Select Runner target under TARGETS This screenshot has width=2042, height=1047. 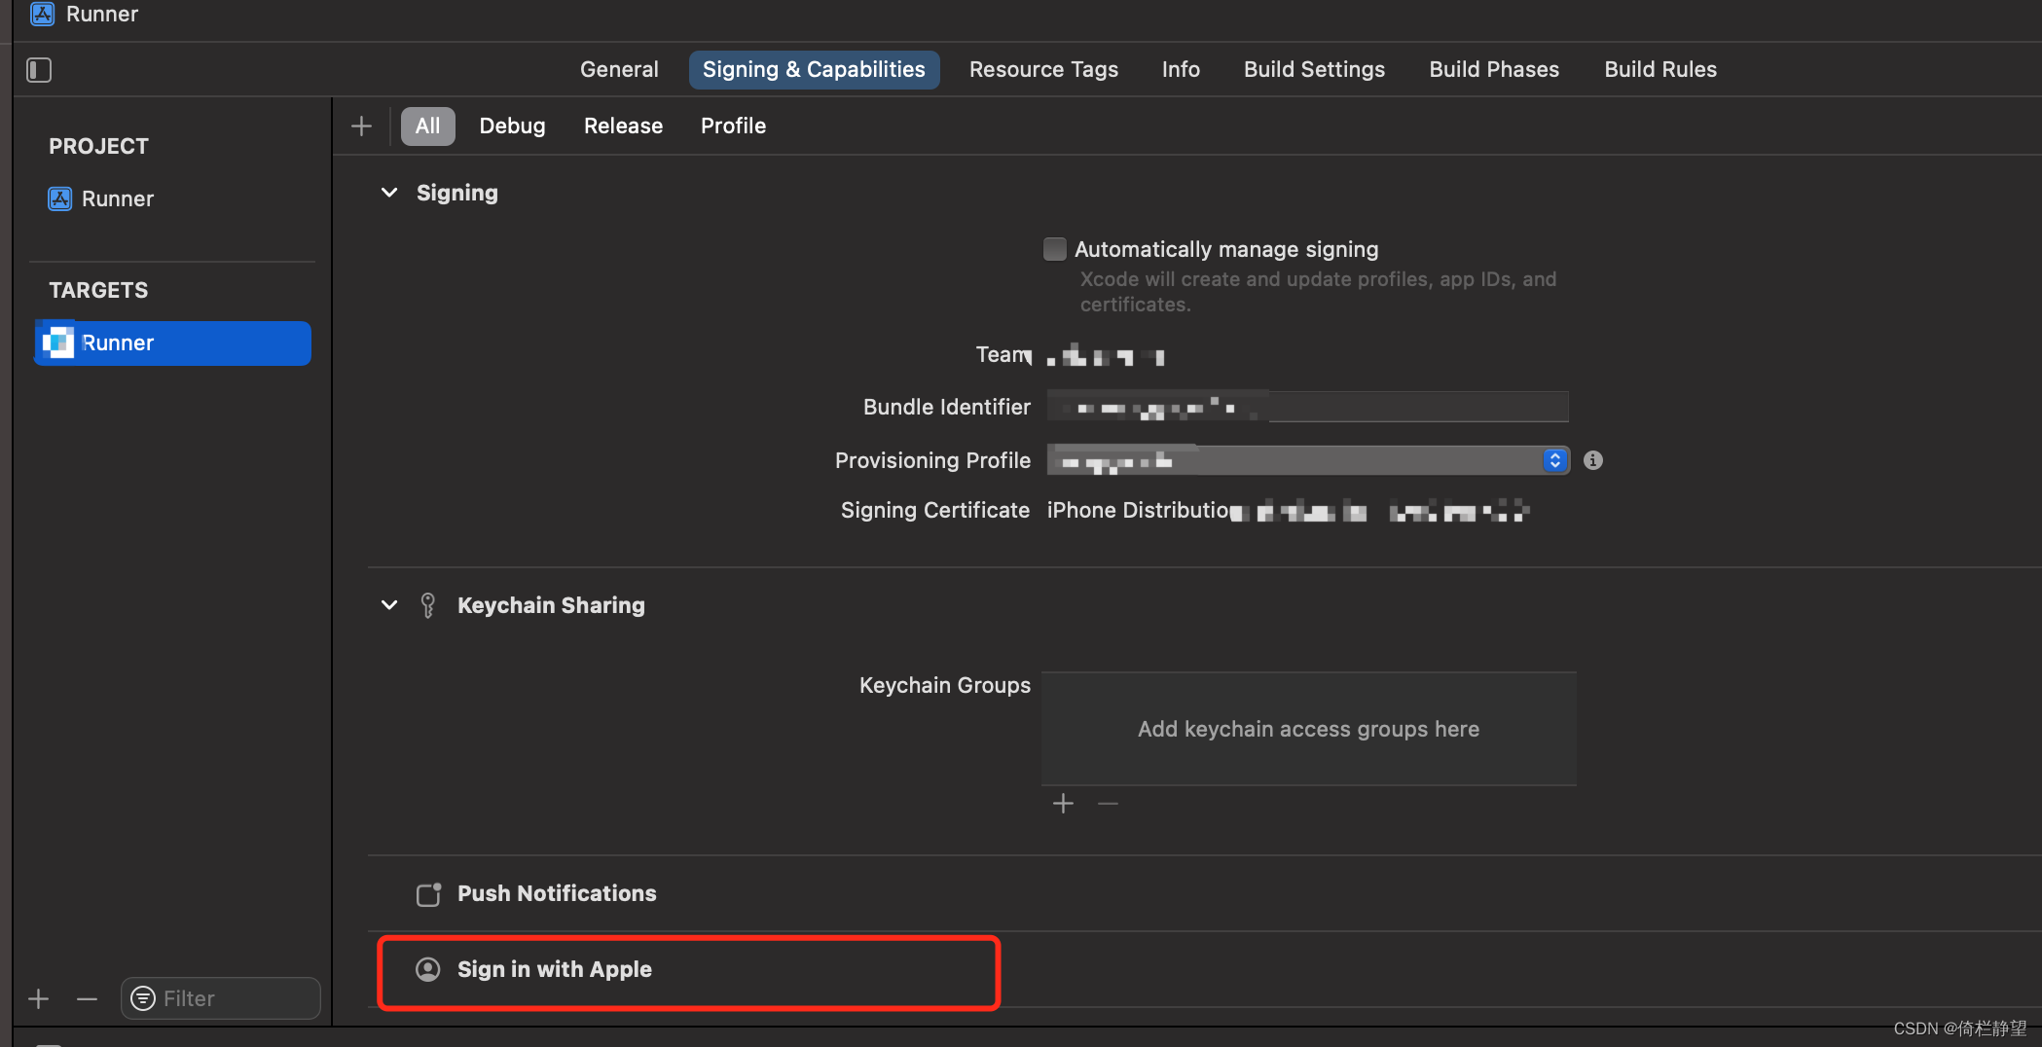[172, 343]
